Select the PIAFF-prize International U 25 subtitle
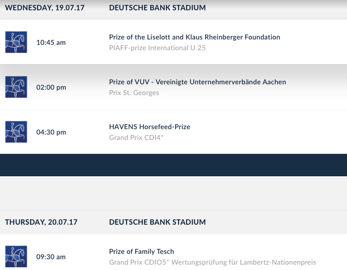Screen dimensions: 347x270 click(x=158, y=48)
